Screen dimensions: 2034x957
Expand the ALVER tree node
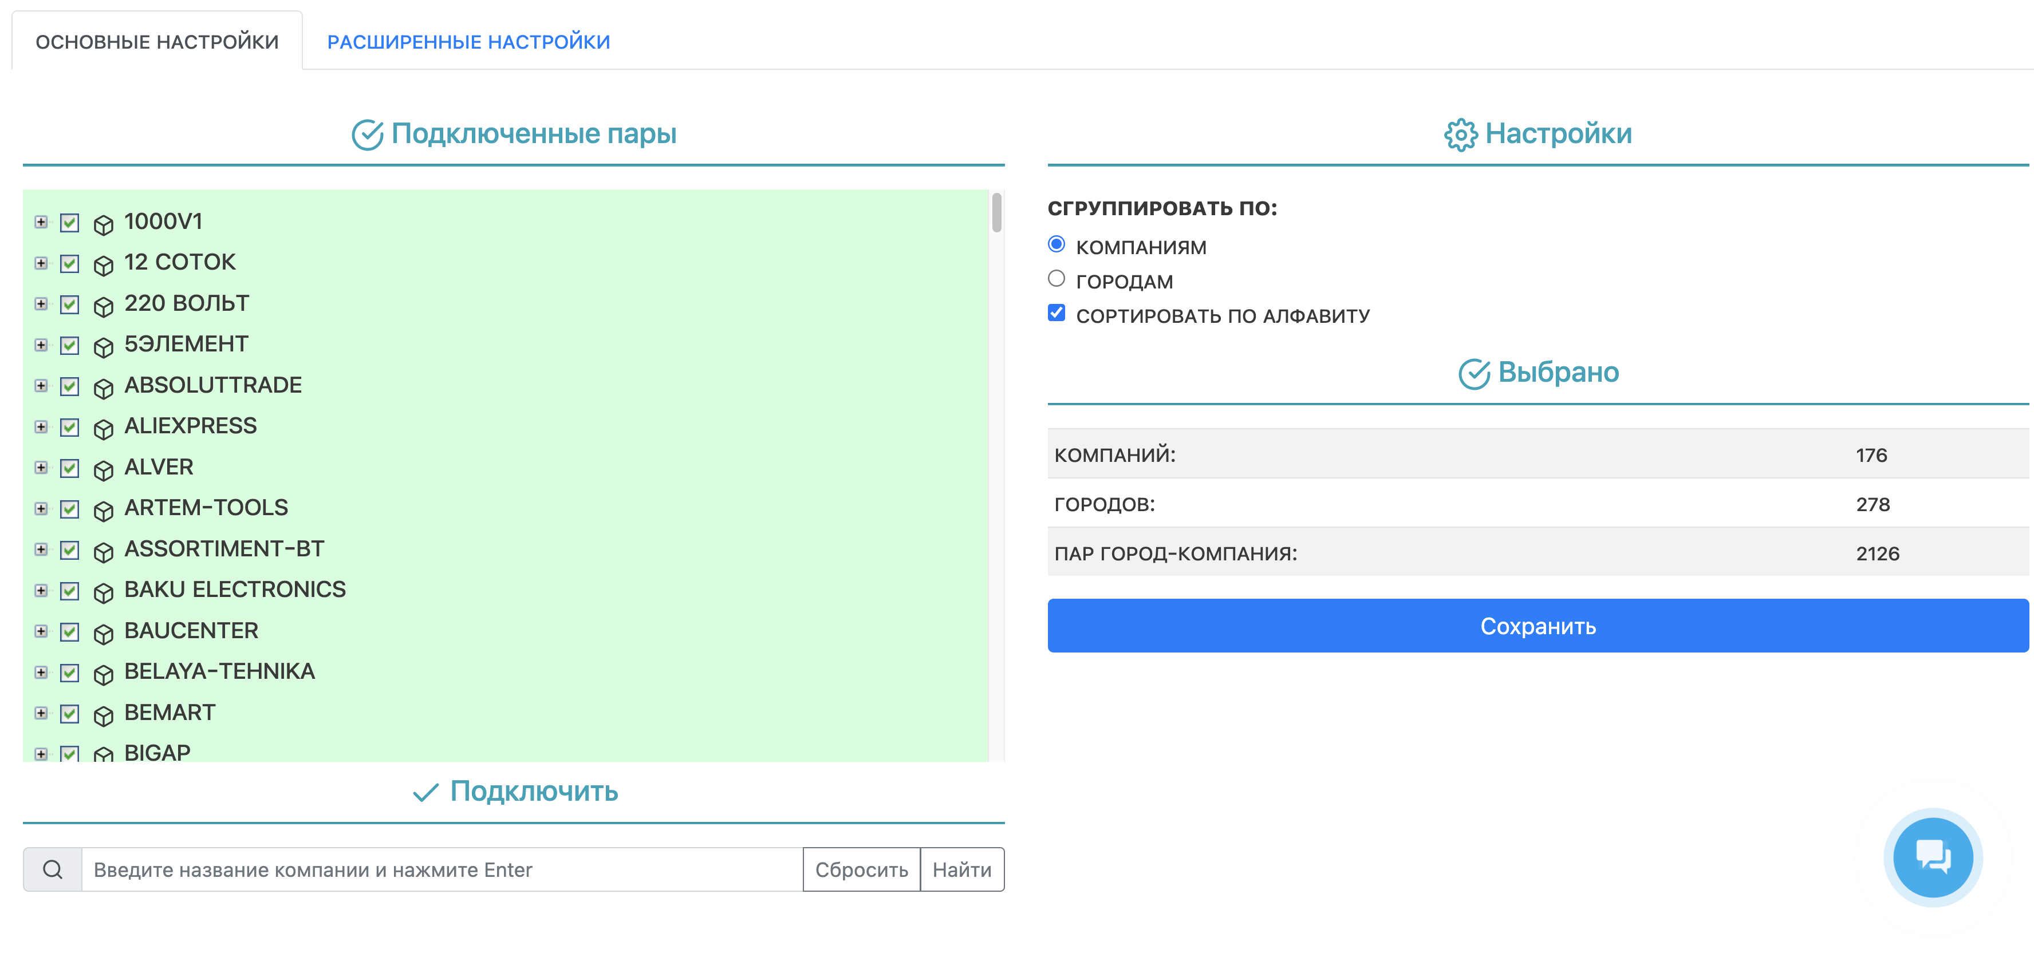[41, 468]
